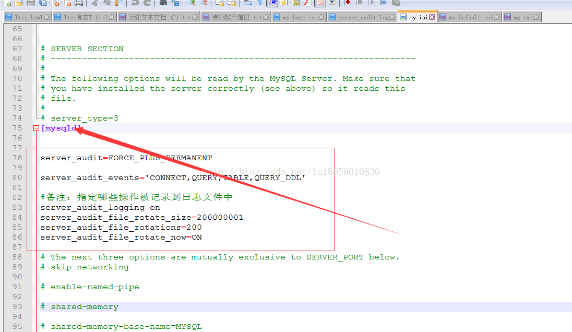Close the ltzs.html tab
Screen dimensions: 572x332
(x=46, y=17)
